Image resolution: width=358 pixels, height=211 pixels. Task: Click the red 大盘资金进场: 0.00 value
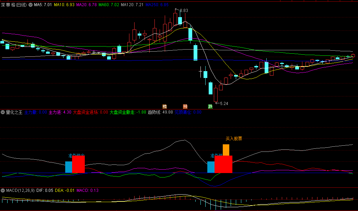pyautogui.click(x=90, y=112)
